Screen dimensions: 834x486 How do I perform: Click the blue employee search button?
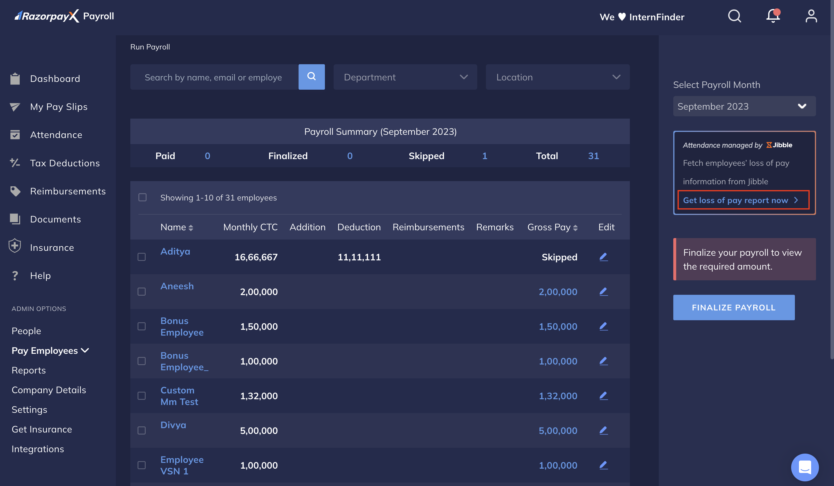click(x=311, y=77)
